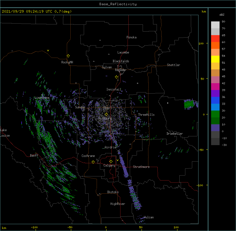The image size is (236, 231).
Task: Select the Didsbury label on the map
Action: (105, 118)
